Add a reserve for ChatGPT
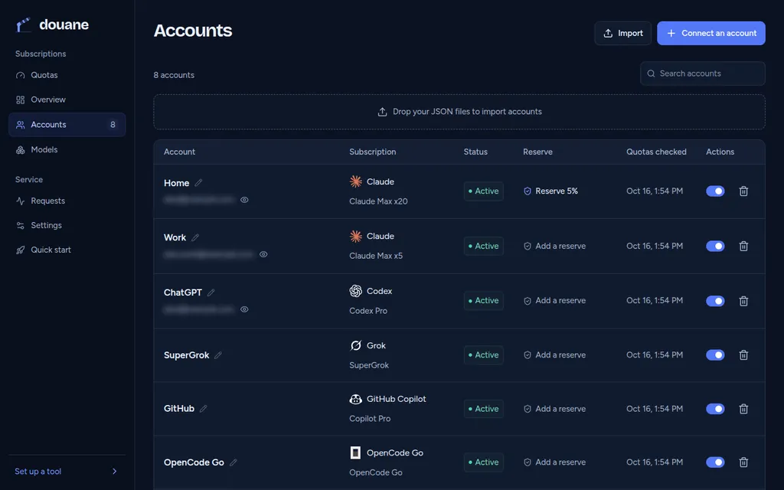Image resolution: width=784 pixels, height=490 pixels. [554, 300]
